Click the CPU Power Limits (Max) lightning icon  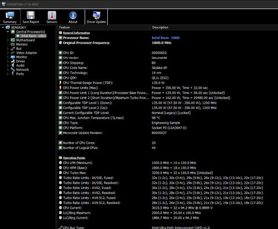click(x=60, y=88)
